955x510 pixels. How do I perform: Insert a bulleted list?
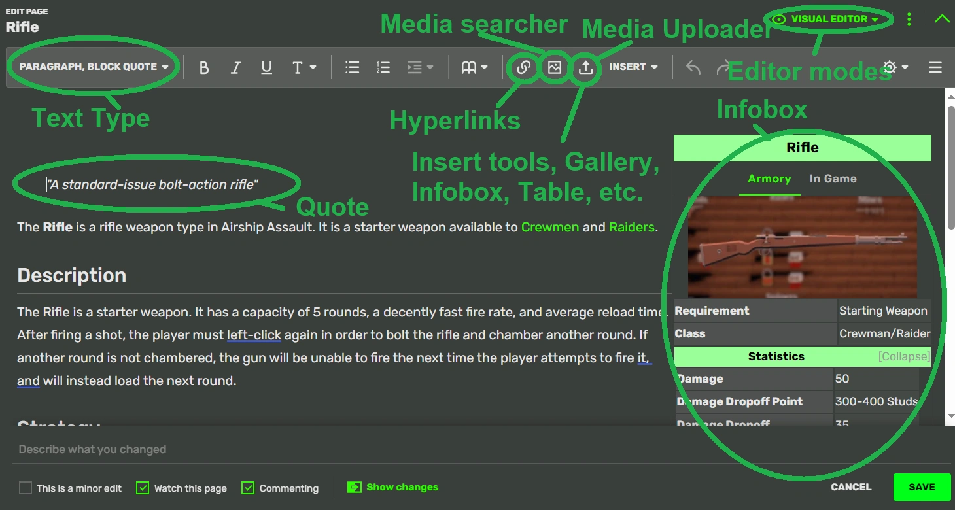coord(353,67)
